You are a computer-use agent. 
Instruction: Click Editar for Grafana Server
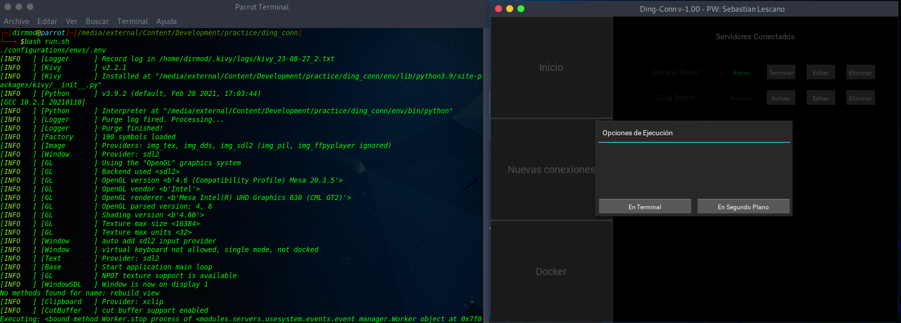point(820,72)
